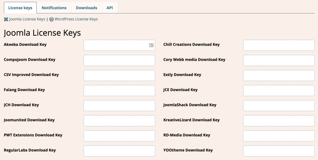Viewport: 318px width, 160px height.
Task: Click the Joomunited Download Key label
Action: tap(29, 120)
